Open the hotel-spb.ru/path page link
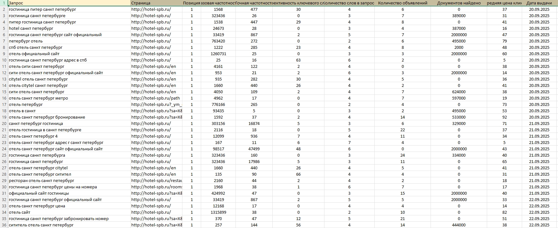This screenshot has height=228, width=558. [155, 98]
